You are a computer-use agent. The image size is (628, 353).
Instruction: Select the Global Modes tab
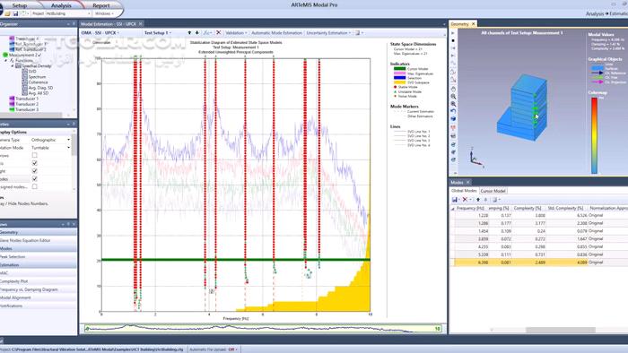click(x=464, y=191)
